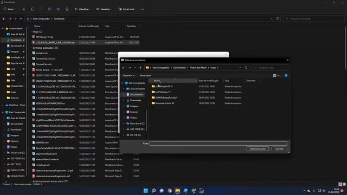Click the Rename icon in Explorer toolbar
This screenshot has height=195, width=347.
(x=49, y=9)
